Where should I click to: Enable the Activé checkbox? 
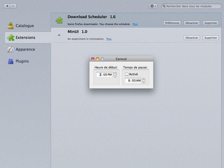pos(127,74)
